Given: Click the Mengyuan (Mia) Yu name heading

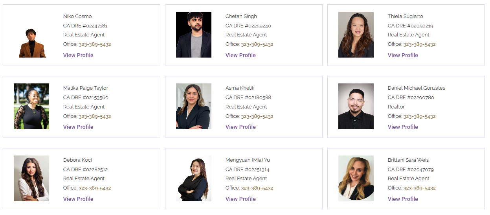Looking at the screenshot, I should tap(248, 160).
